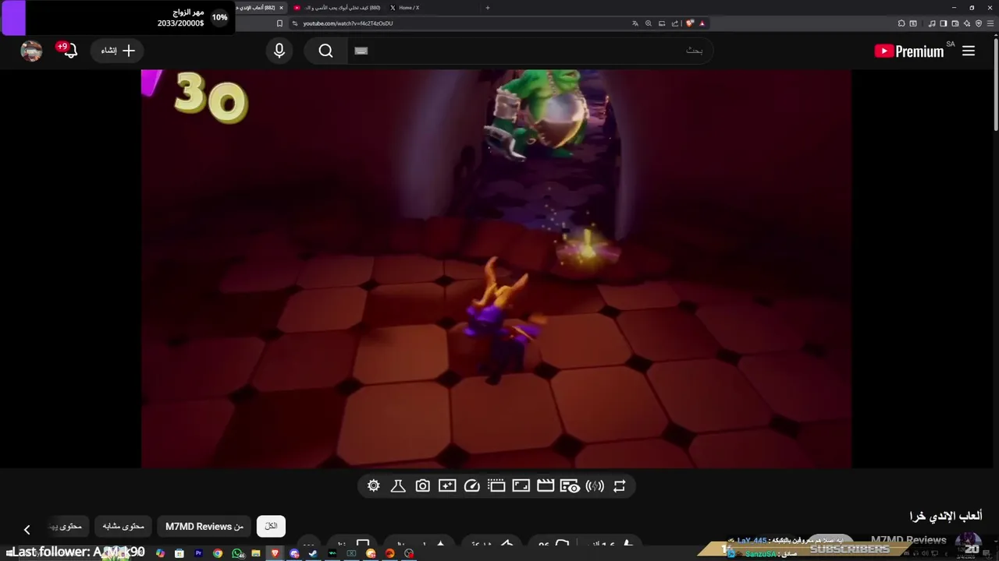This screenshot has width=999, height=561.
Task: Toggle loop video button
Action: click(x=620, y=486)
